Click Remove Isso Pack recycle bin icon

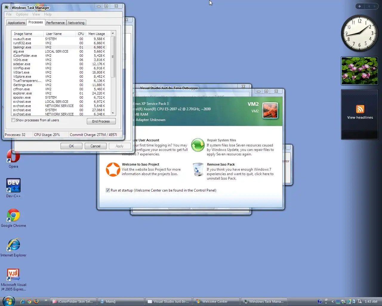click(198, 170)
